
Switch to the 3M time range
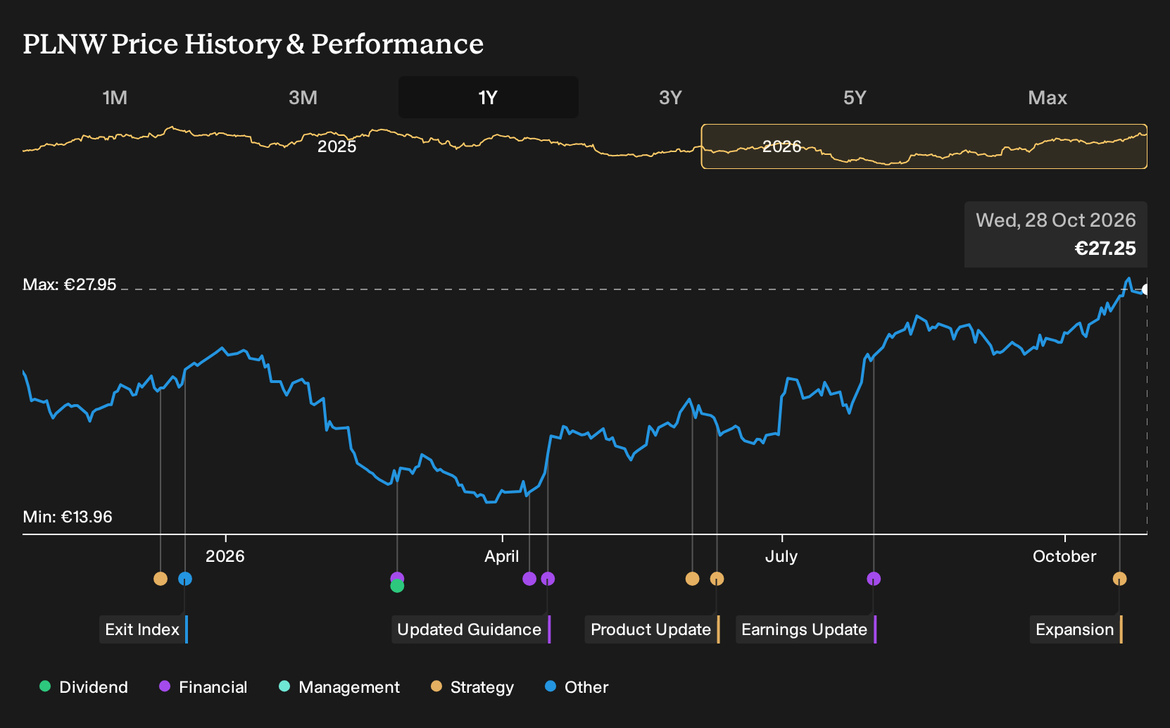(x=303, y=97)
